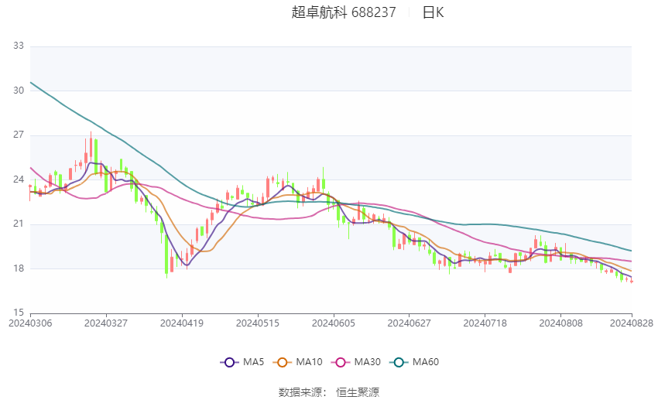The height and width of the screenshot is (400, 658).
Task: Click the 20240808 x-axis date label
Action: click(x=561, y=323)
